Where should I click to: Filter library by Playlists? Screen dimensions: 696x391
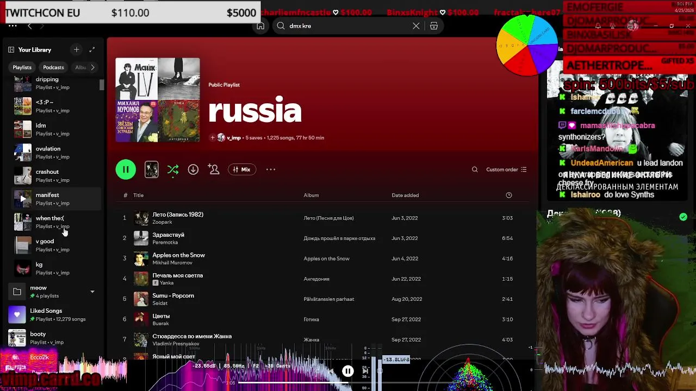[x=22, y=67]
